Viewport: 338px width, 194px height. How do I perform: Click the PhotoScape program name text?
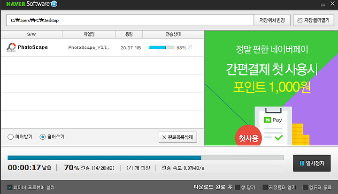[x=33, y=47]
